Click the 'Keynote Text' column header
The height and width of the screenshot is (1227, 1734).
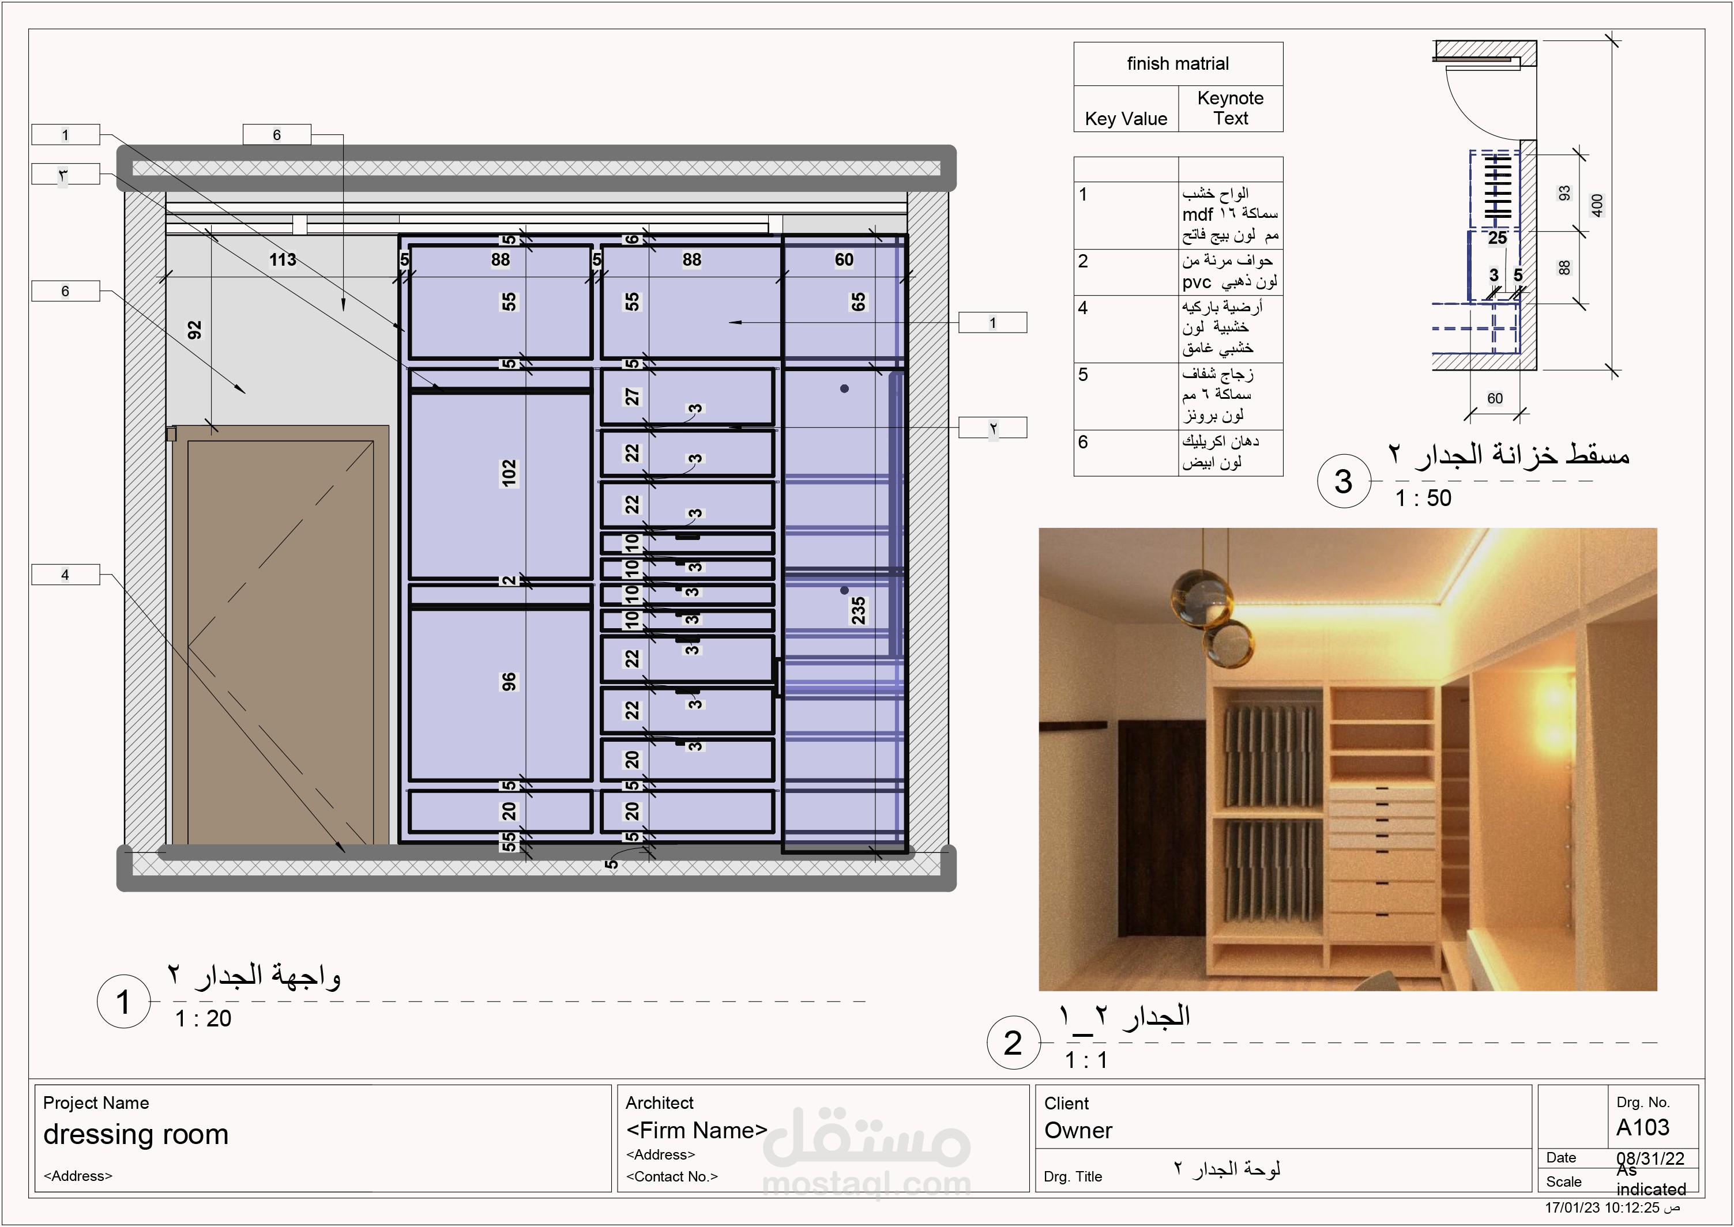click(1230, 108)
